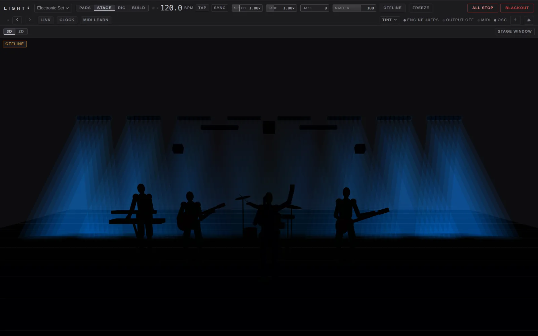
Task: Click the TAP tempo button
Action: pos(202,8)
